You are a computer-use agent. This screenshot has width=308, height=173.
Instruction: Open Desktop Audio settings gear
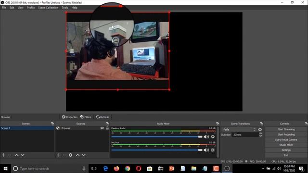point(213,136)
